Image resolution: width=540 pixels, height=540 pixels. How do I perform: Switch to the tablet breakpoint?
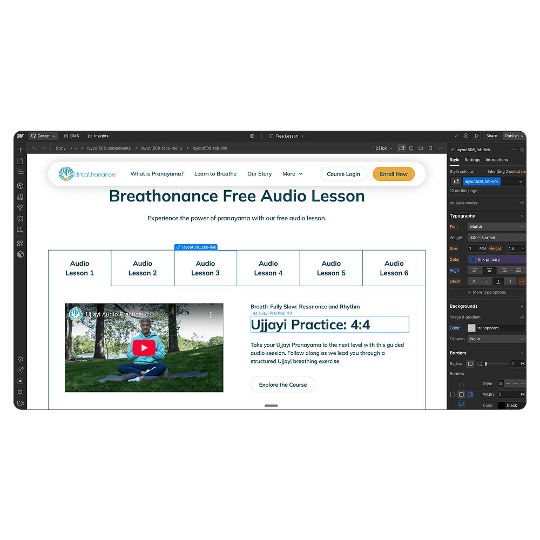(411, 148)
